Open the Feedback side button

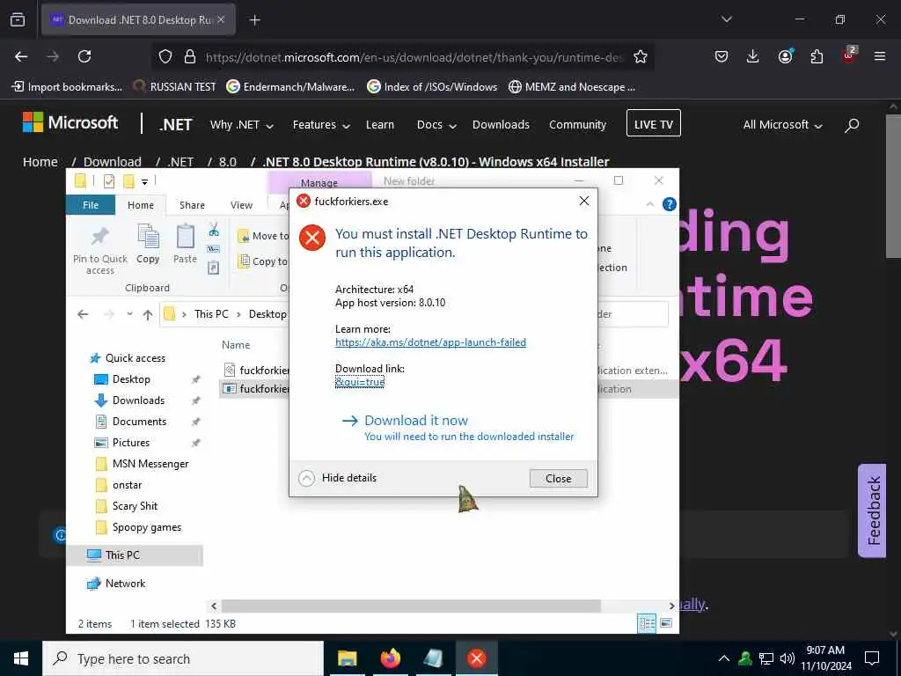(x=872, y=511)
